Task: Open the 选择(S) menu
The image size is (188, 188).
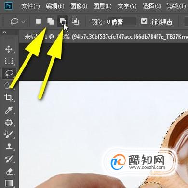Action: pyautogui.click(x=152, y=6)
